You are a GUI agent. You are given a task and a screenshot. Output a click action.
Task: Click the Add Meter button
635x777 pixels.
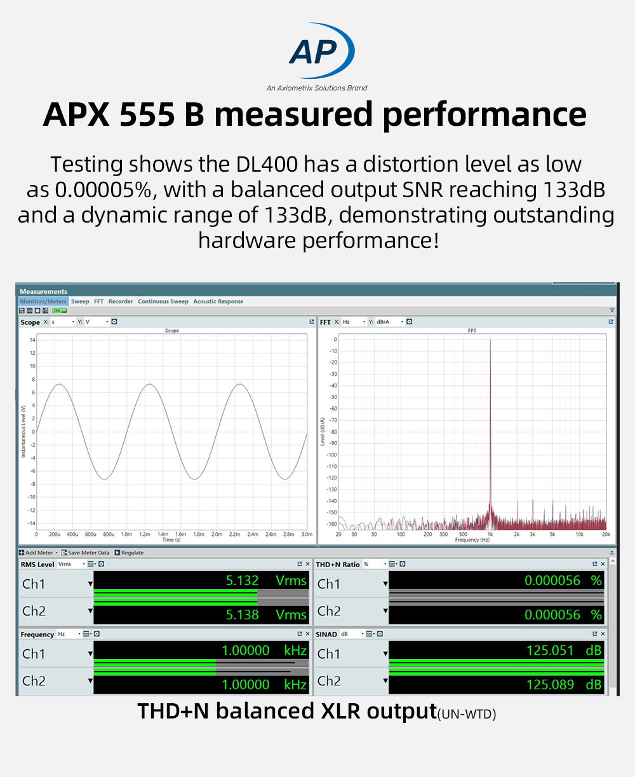[37, 553]
